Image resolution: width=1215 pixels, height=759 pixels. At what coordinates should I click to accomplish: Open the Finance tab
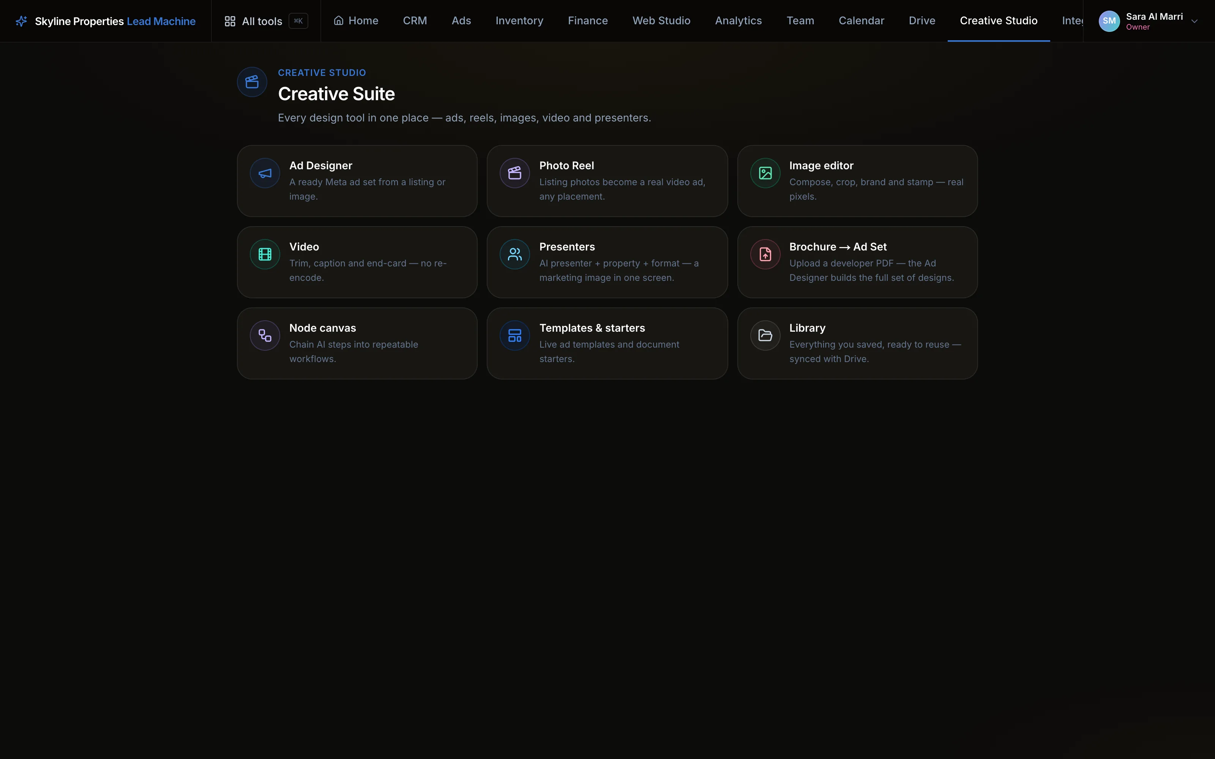(587, 20)
